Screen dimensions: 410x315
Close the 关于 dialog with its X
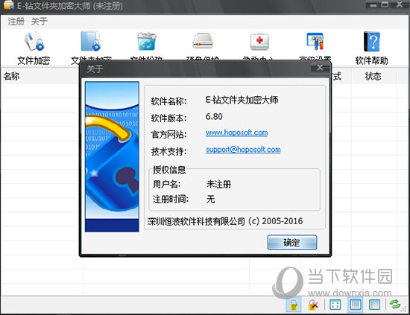(320, 68)
